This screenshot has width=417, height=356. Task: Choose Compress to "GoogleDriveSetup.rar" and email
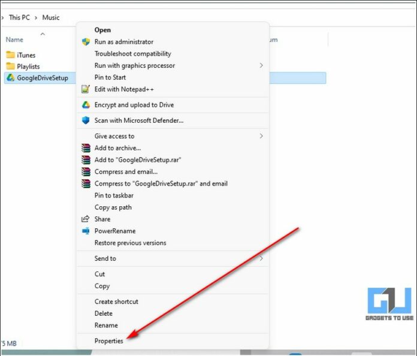click(161, 183)
